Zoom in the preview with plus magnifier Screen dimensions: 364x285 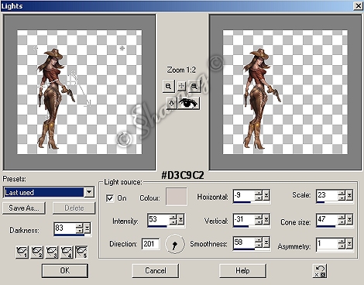pos(194,86)
